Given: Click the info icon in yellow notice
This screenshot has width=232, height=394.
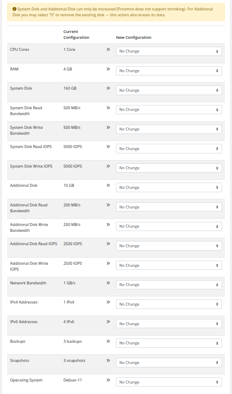Looking at the screenshot, I should click(x=14, y=9).
